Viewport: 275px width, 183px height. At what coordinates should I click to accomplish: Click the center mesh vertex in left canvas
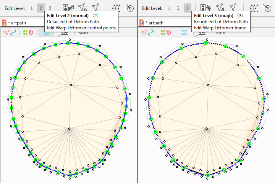click(x=69, y=128)
